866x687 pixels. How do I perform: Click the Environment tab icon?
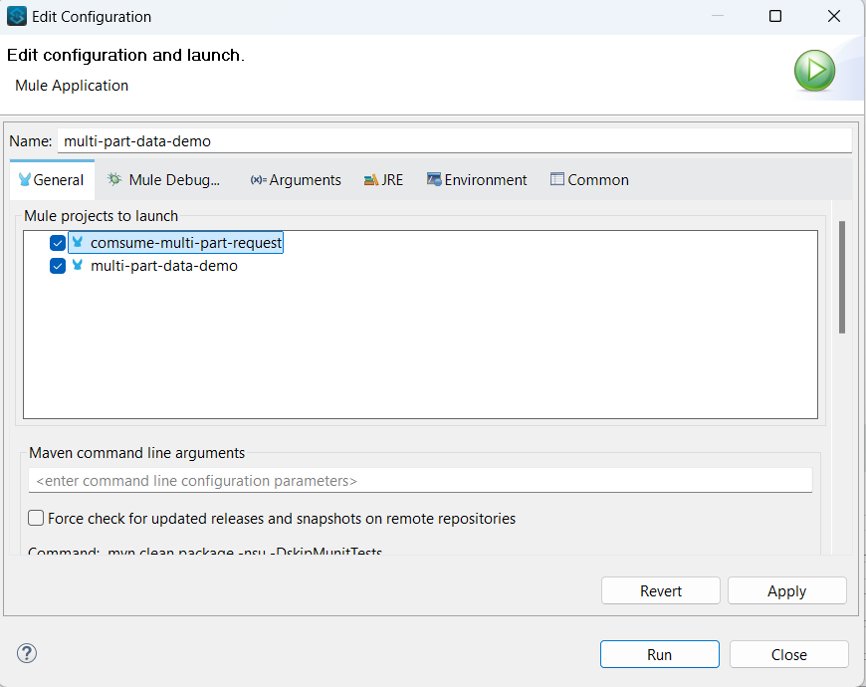tap(434, 179)
